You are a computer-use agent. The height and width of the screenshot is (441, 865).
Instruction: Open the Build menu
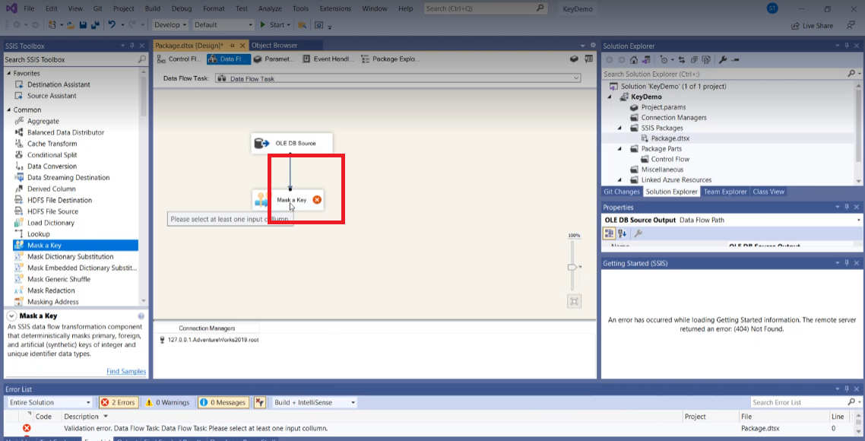point(153,9)
